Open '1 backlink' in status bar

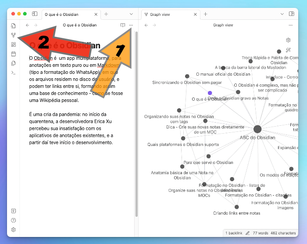(234, 233)
